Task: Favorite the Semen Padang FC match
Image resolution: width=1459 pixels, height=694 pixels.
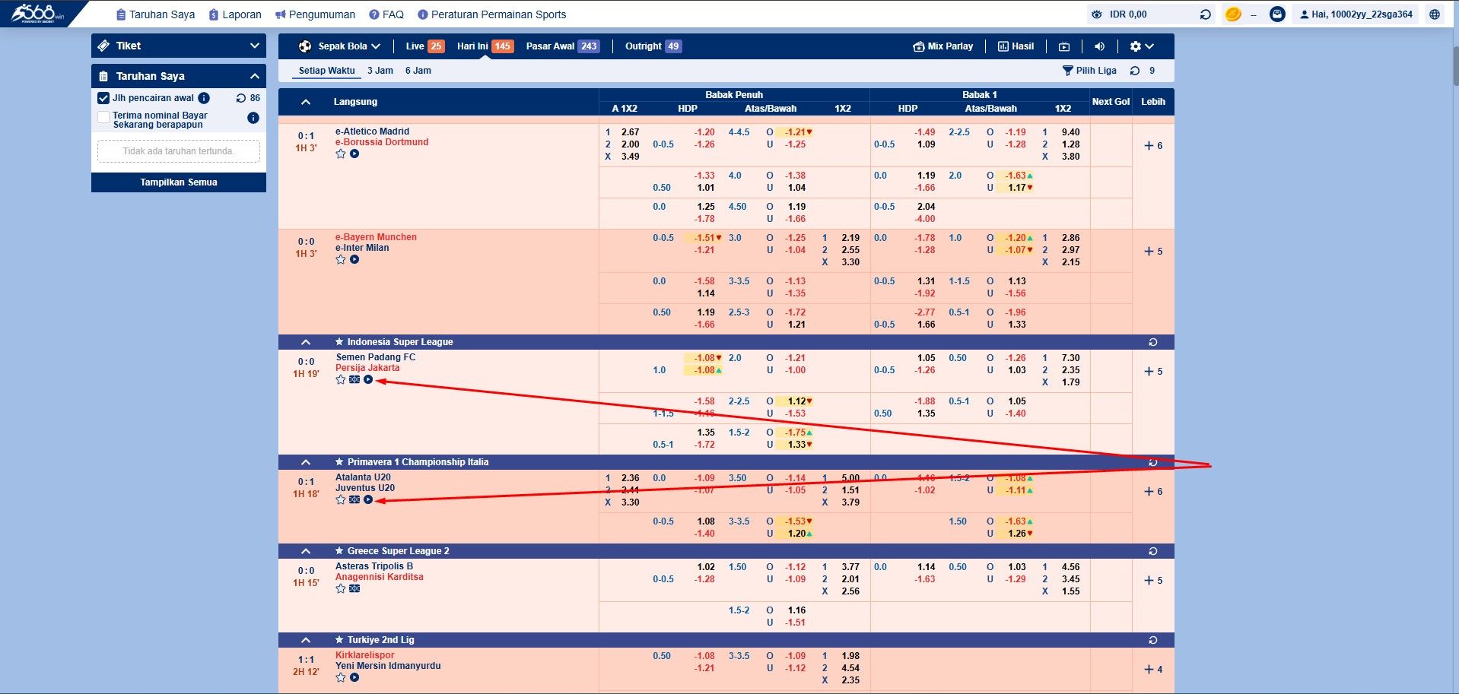Action: pos(341,379)
